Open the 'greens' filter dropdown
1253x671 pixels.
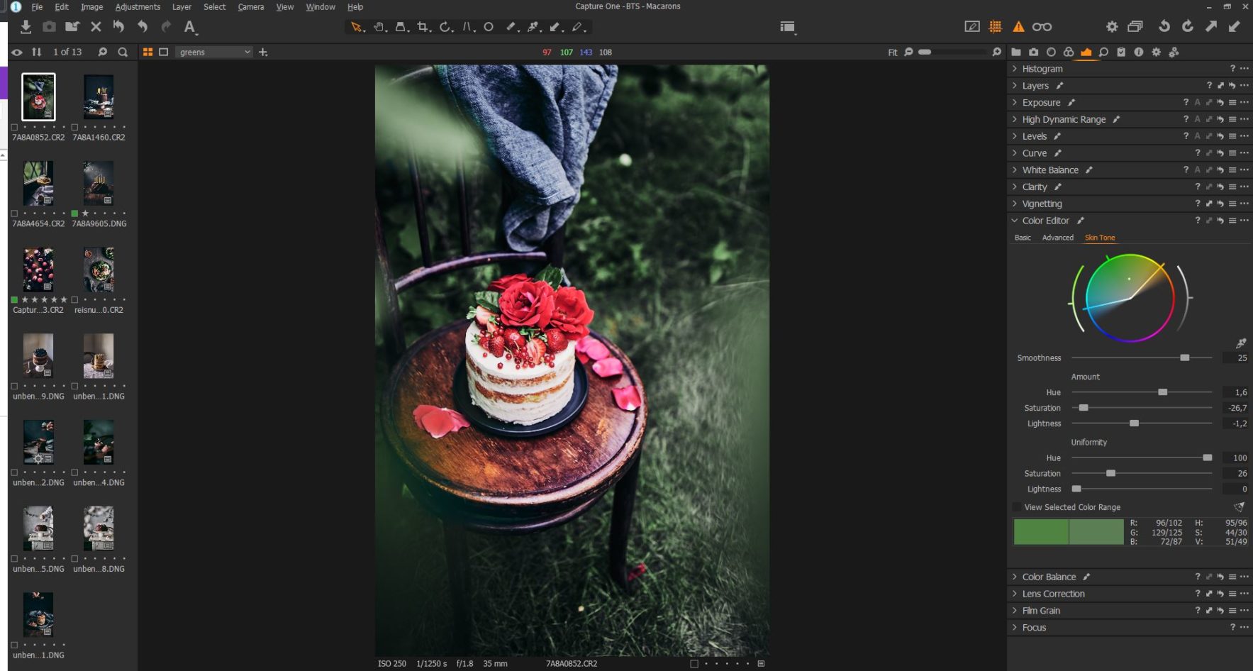pos(213,52)
